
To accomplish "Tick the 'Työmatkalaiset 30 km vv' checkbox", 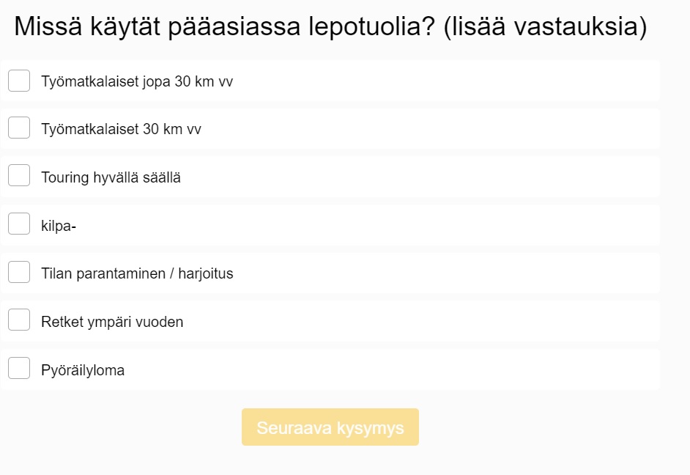I will [19, 128].
